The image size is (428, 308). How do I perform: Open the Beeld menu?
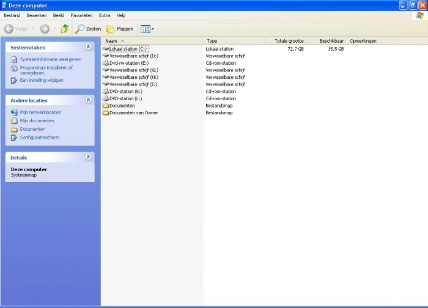pos(59,15)
